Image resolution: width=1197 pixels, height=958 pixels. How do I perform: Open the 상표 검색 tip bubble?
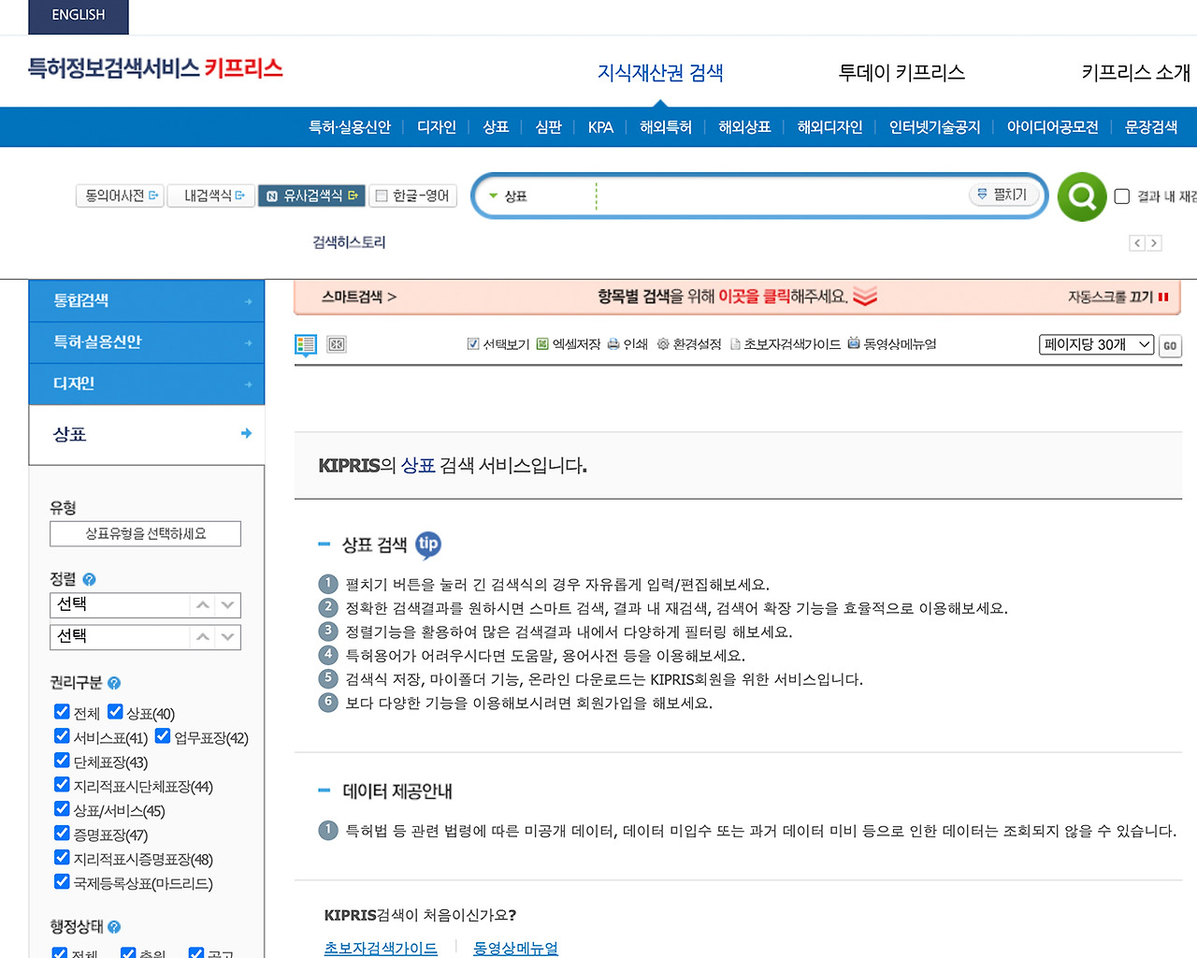[x=428, y=544]
